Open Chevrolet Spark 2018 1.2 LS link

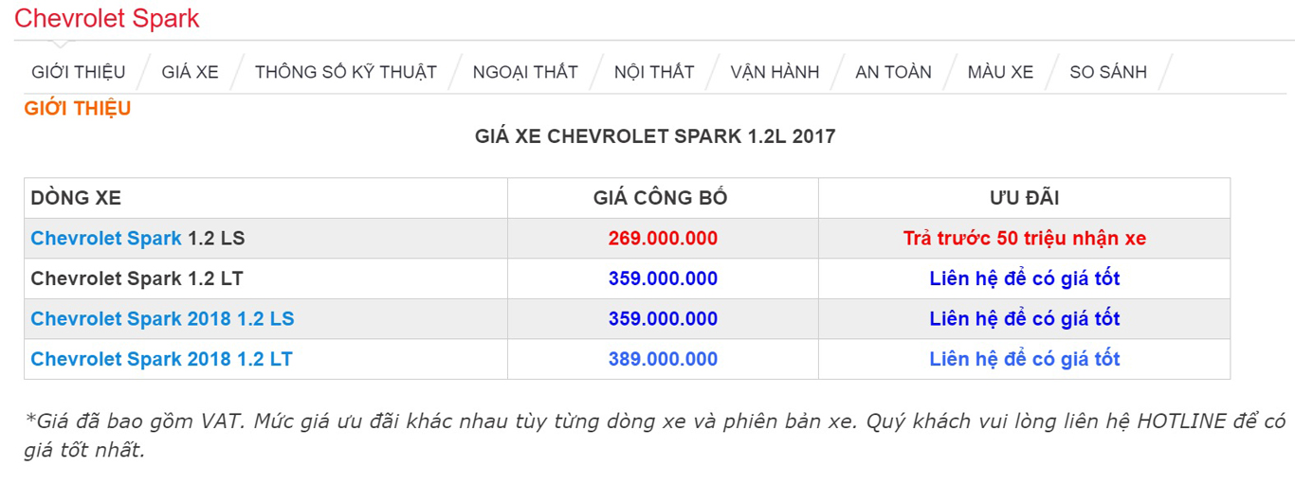162,319
